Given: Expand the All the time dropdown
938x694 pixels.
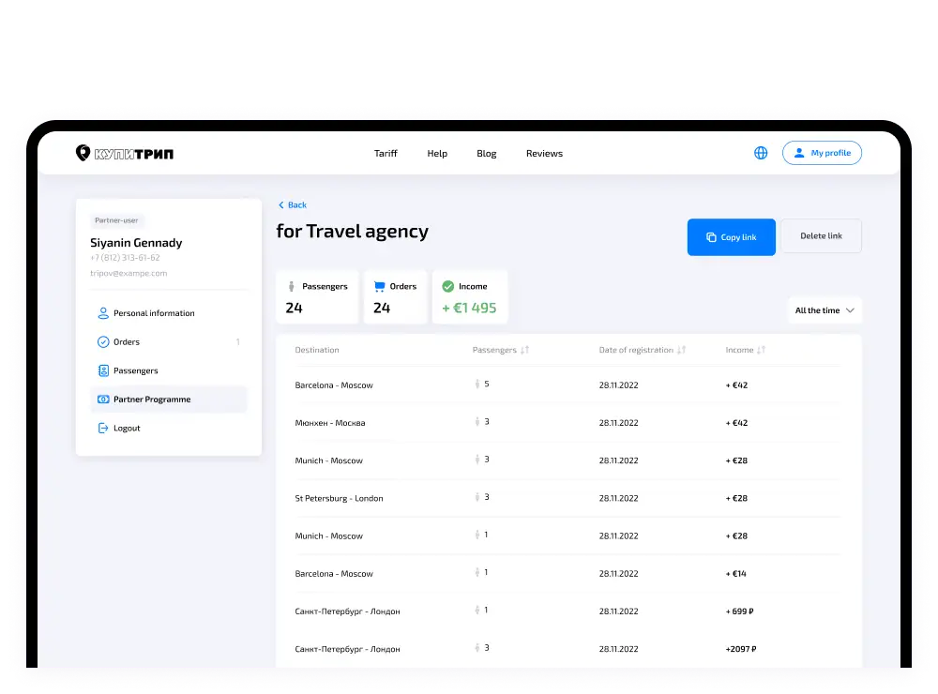Looking at the screenshot, I should click(825, 310).
